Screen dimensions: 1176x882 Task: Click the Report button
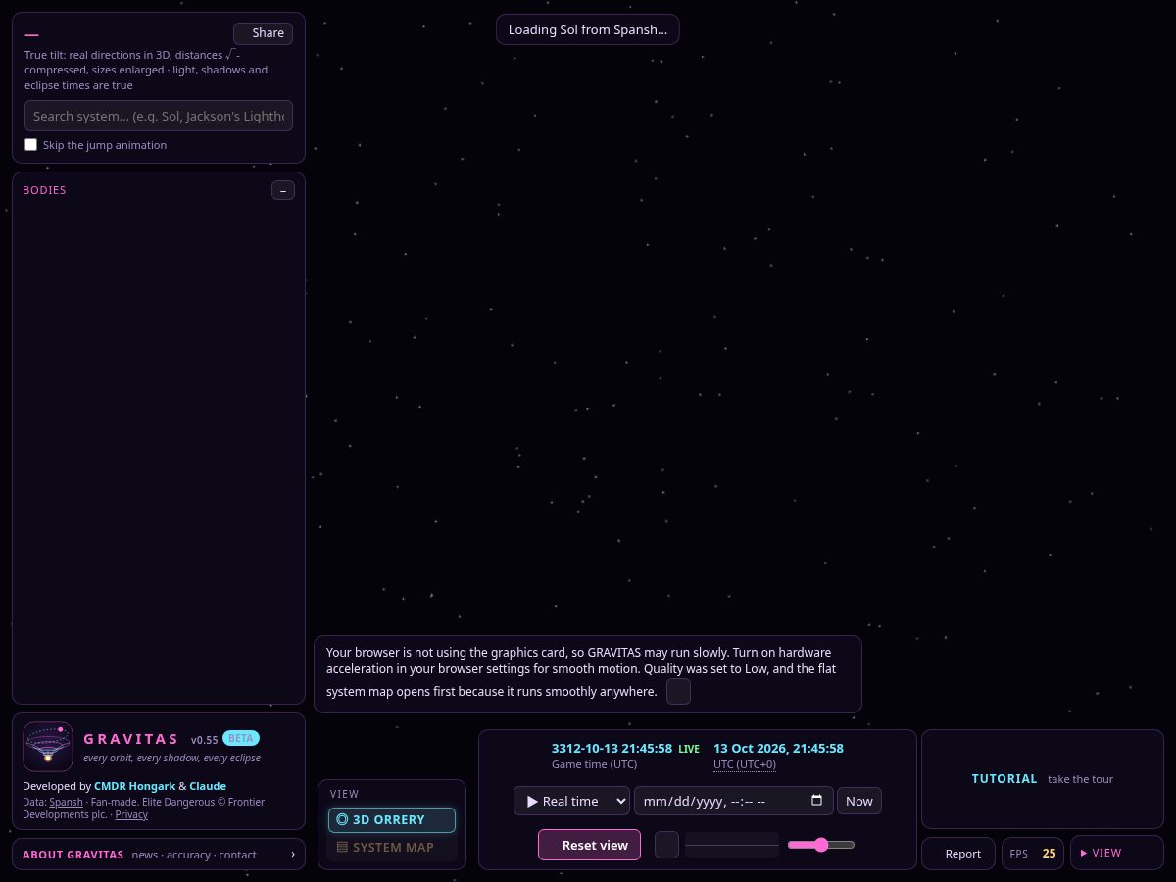pyautogui.click(x=958, y=854)
